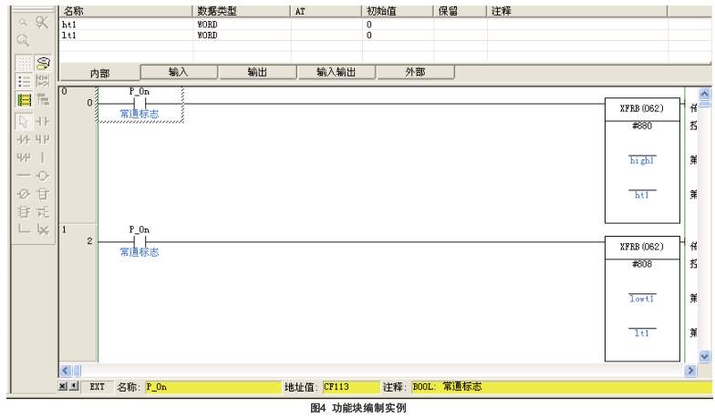
Task: Select the normally closed contact tool
Action: coord(25,138)
